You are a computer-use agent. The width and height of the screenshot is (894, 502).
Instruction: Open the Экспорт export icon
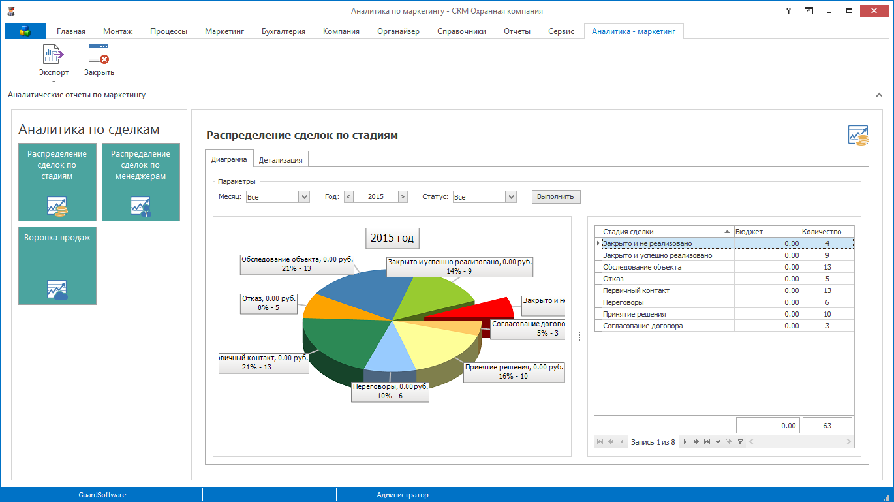point(54,54)
